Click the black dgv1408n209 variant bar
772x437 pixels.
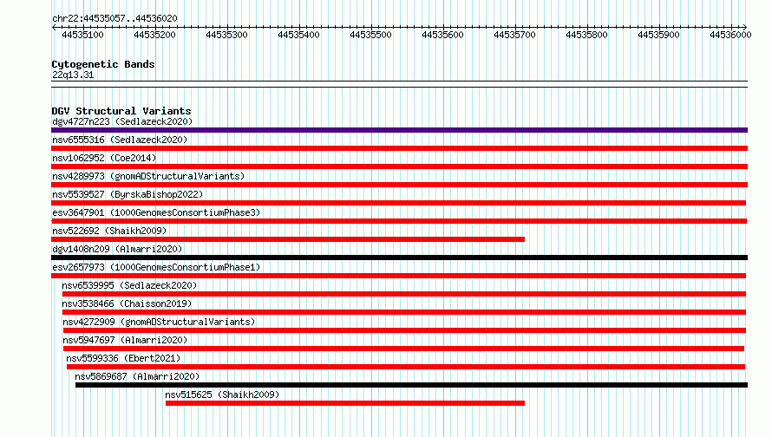pyautogui.click(x=399, y=258)
